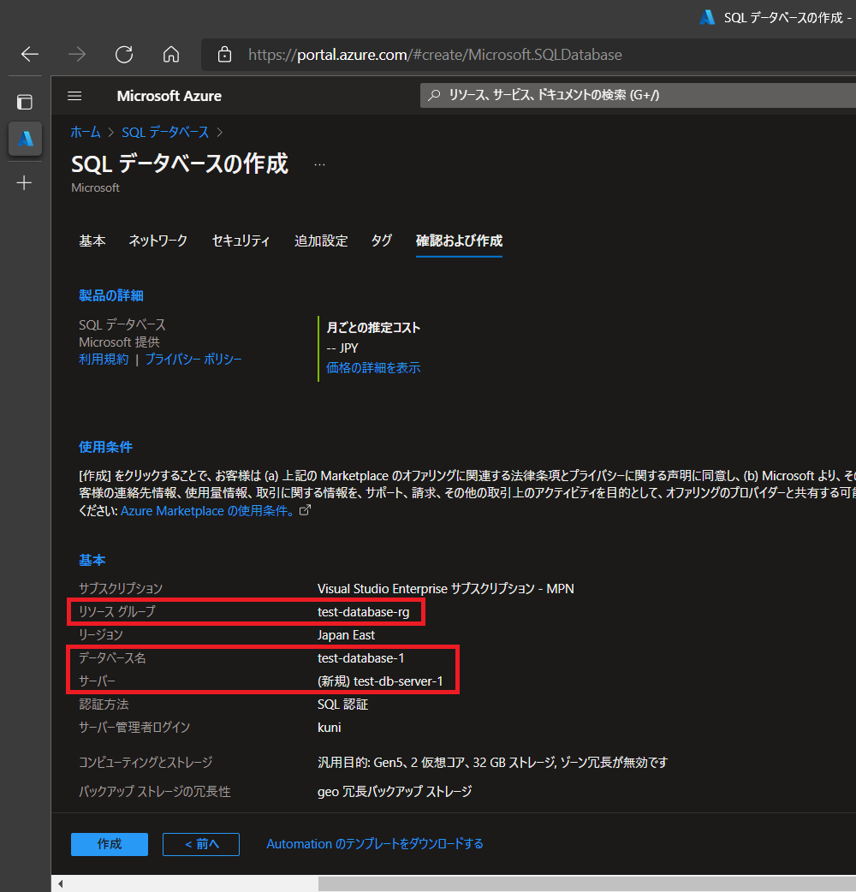Switch to the 追加設定 tab
Viewport: 856px width, 892px height.
(x=321, y=241)
